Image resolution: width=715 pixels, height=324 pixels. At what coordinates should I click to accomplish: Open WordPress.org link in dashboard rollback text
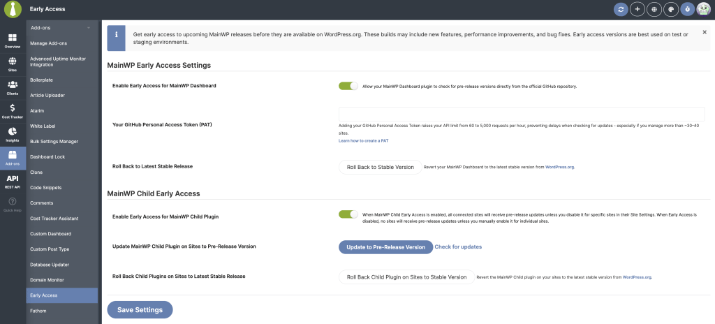coord(560,168)
